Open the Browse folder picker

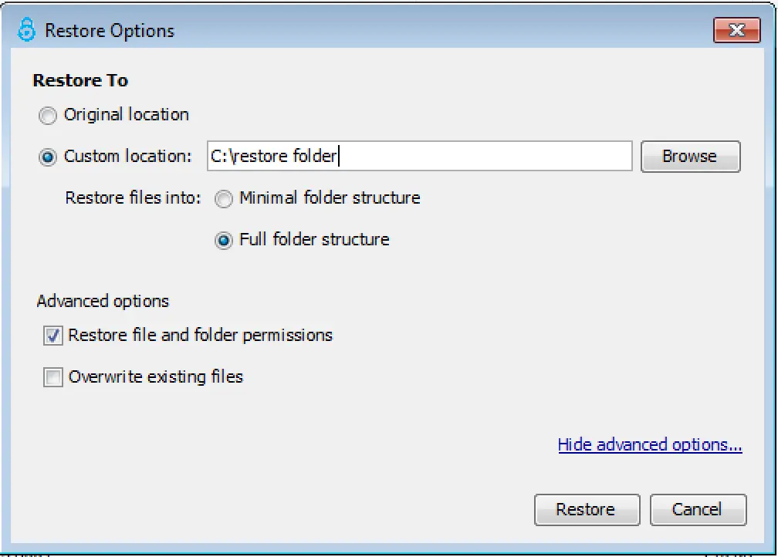[x=690, y=156]
